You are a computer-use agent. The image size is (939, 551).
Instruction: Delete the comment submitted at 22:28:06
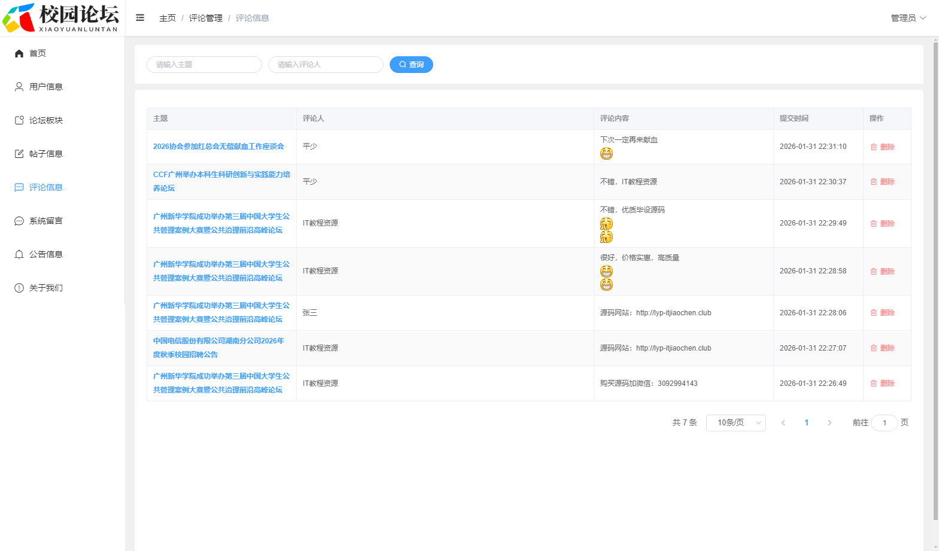(x=883, y=313)
